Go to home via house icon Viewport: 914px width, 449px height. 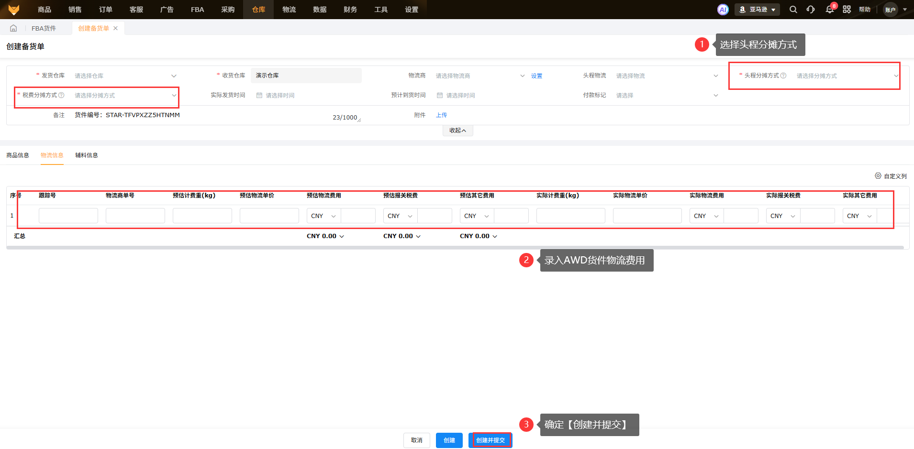click(13, 28)
